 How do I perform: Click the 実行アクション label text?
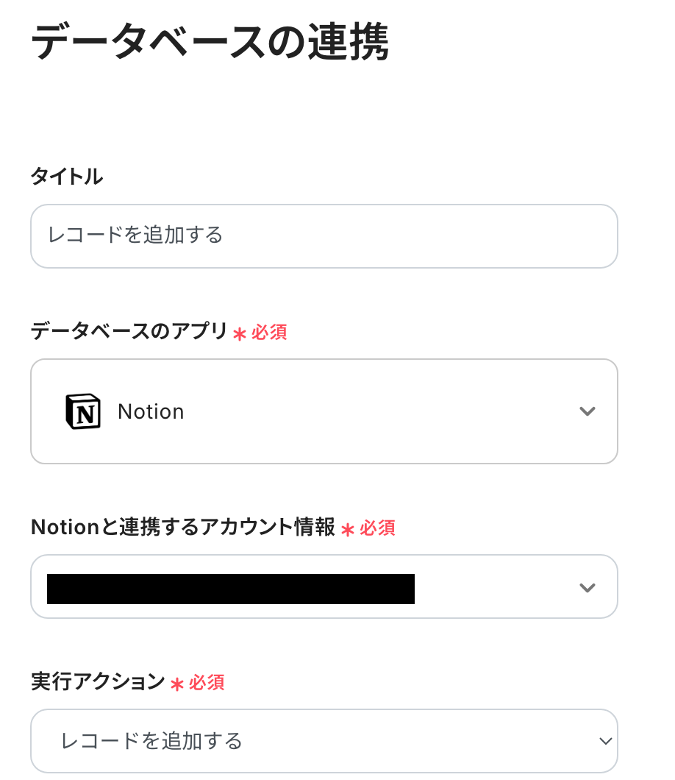(x=98, y=682)
